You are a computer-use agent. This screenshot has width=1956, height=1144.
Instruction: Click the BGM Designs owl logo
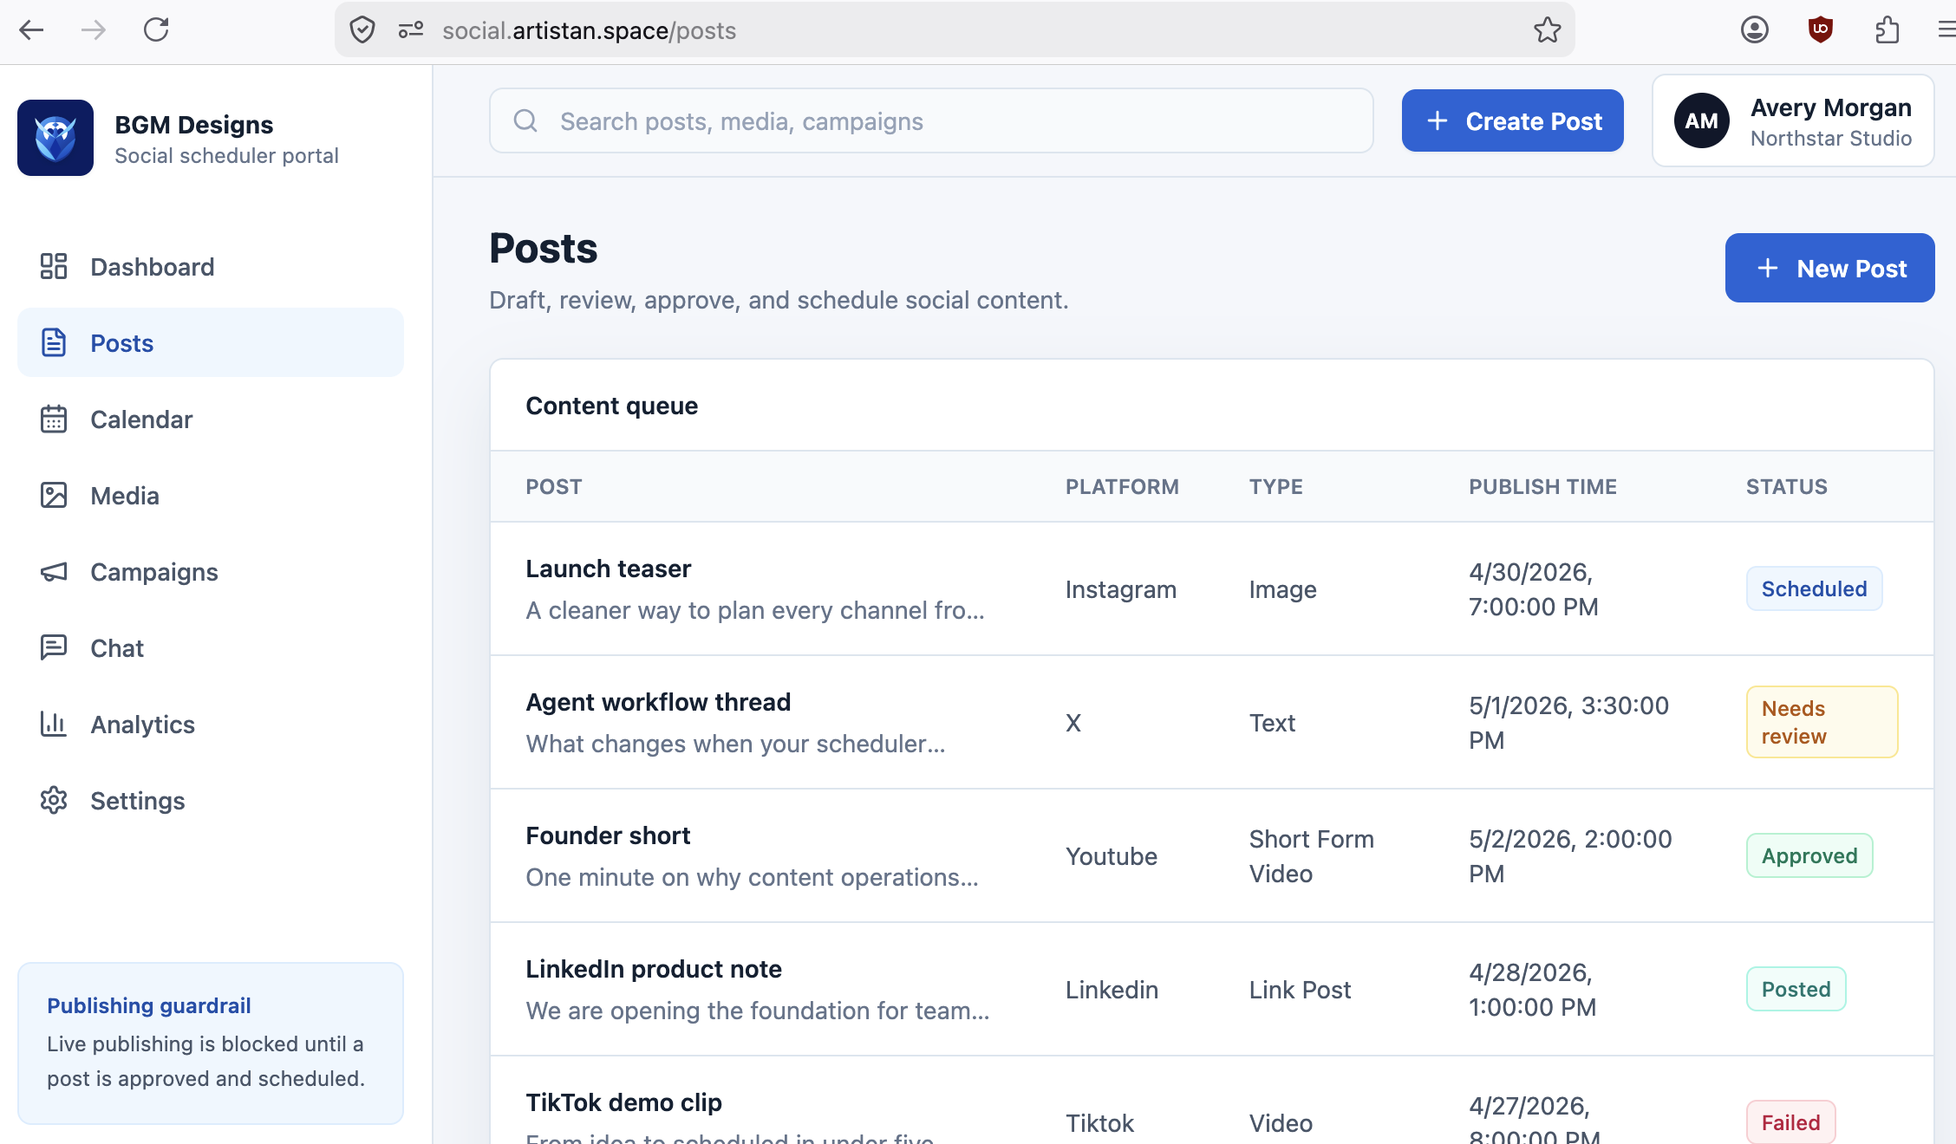tap(55, 138)
